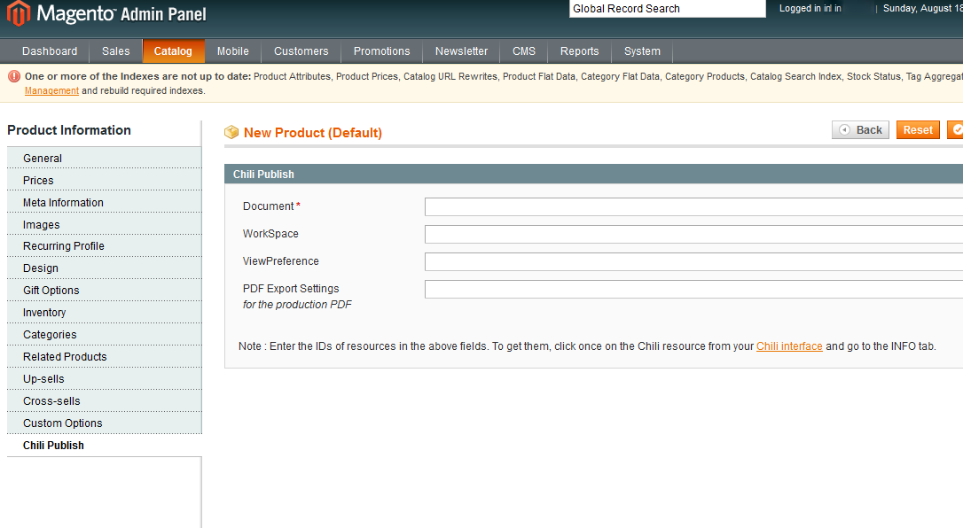Switch to the Images tab
The image size is (963, 528).
(x=105, y=224)
